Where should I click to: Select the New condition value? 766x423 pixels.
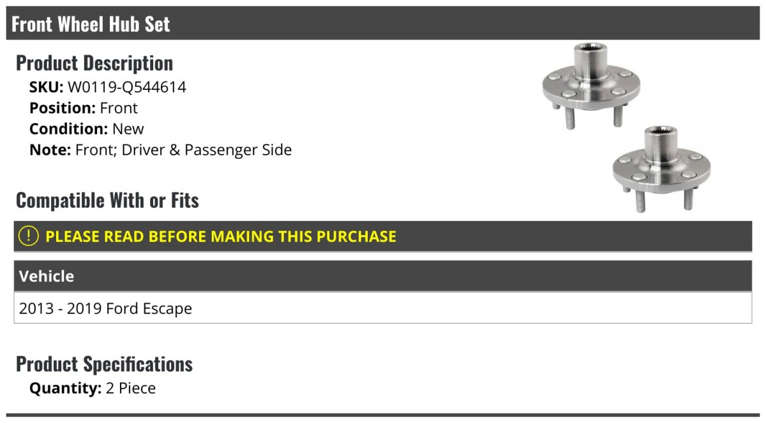pos(128,129)
